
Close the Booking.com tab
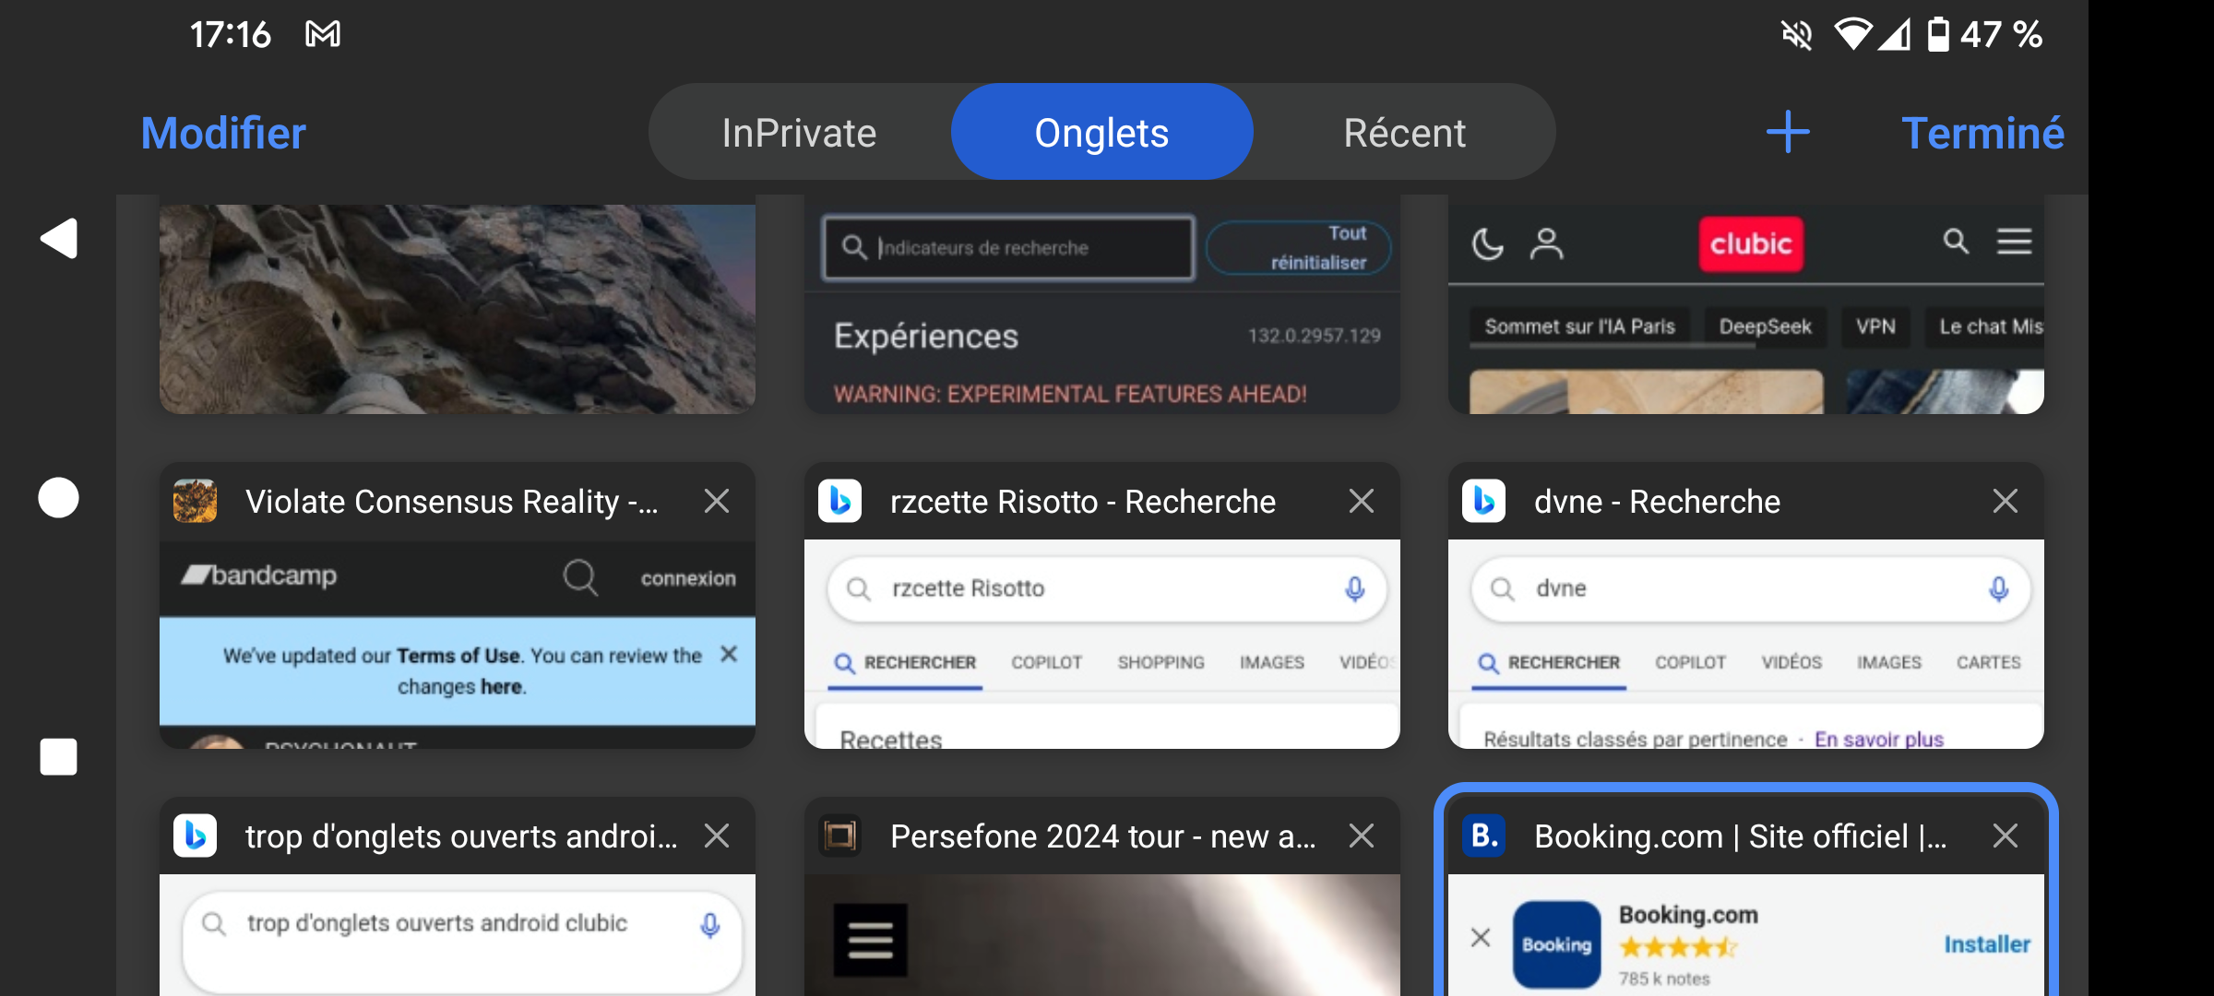coord(2005,836)
